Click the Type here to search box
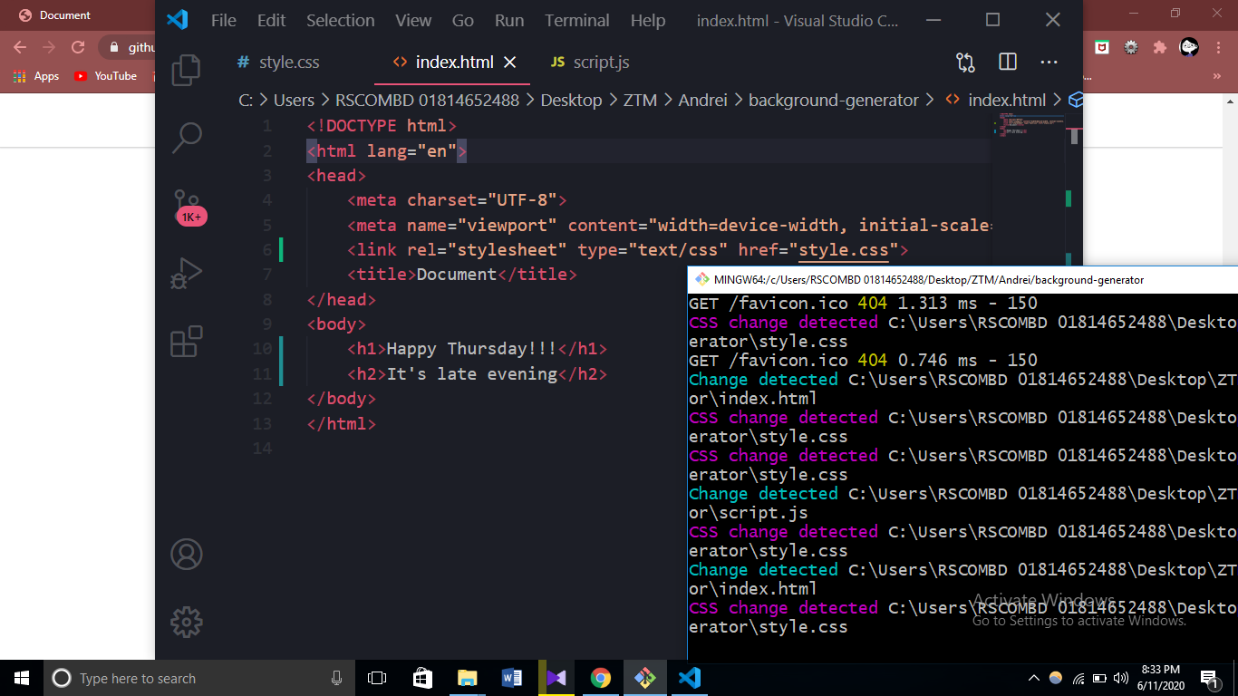1238x696 pixels. coord(199,678)
